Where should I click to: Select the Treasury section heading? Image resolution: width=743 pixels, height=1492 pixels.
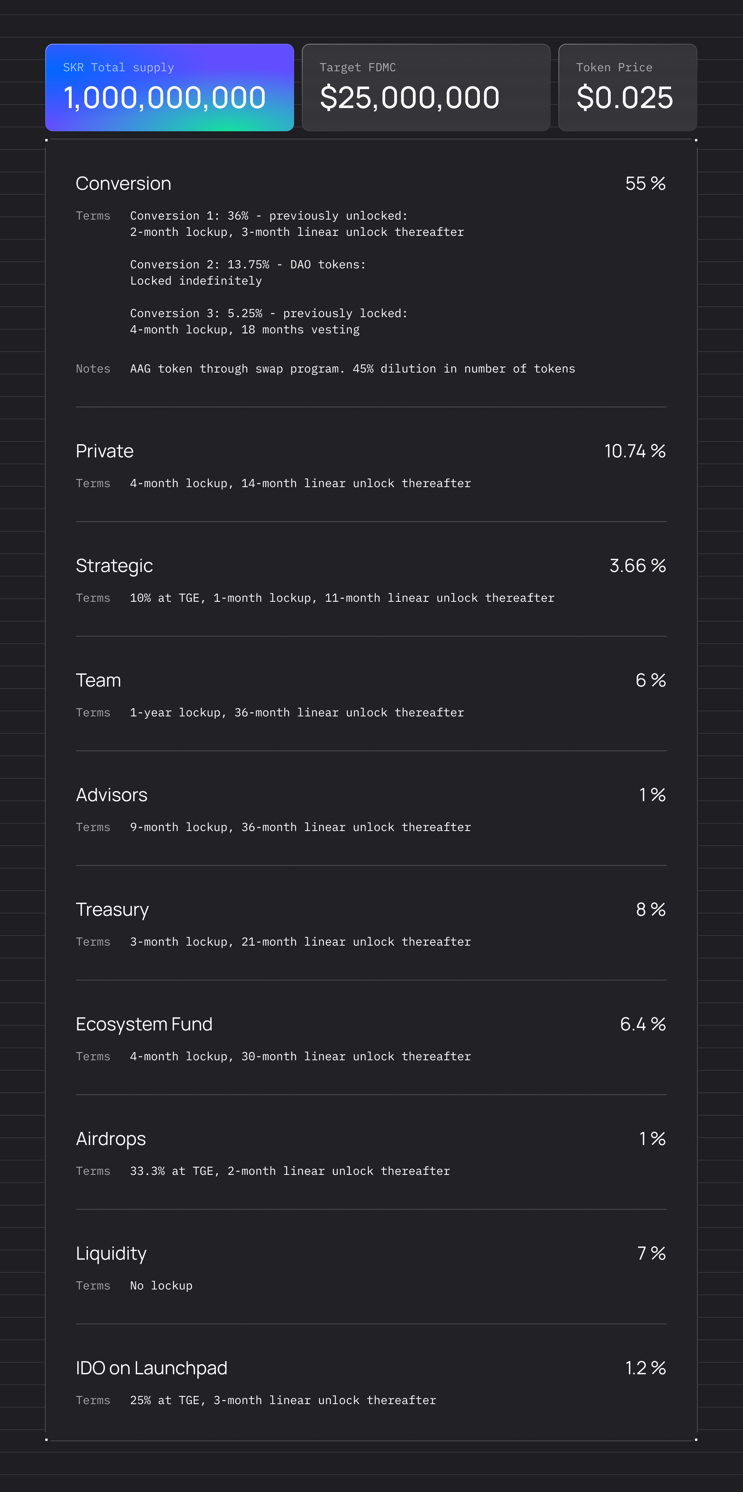point(112,910)
